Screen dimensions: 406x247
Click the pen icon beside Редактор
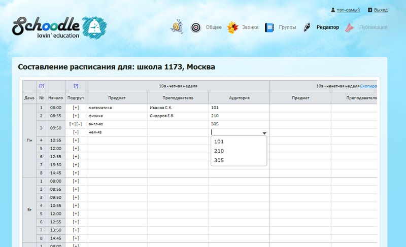click(307, 27)
